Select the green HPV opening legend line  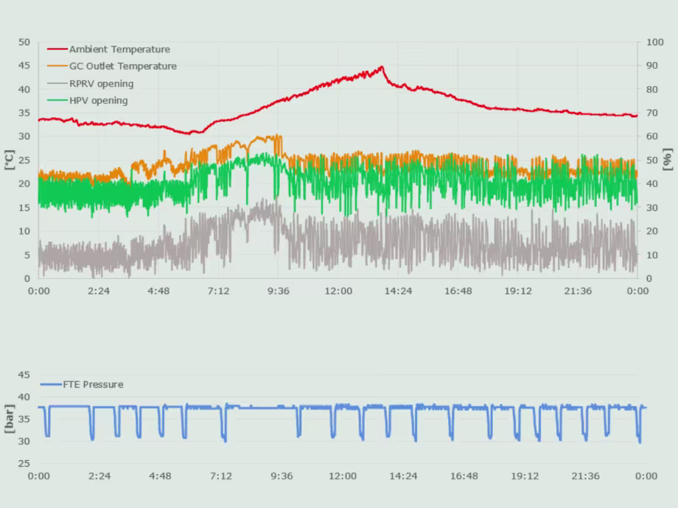[x=57, y=100]
